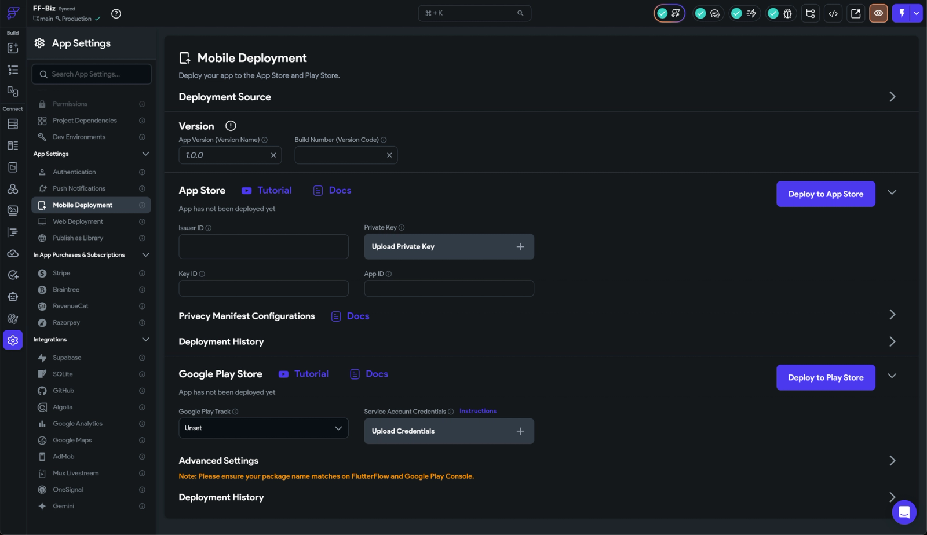
Task: Open the Custom Functions lines icon
Action: pyautogui.click(x=13, y=232)
